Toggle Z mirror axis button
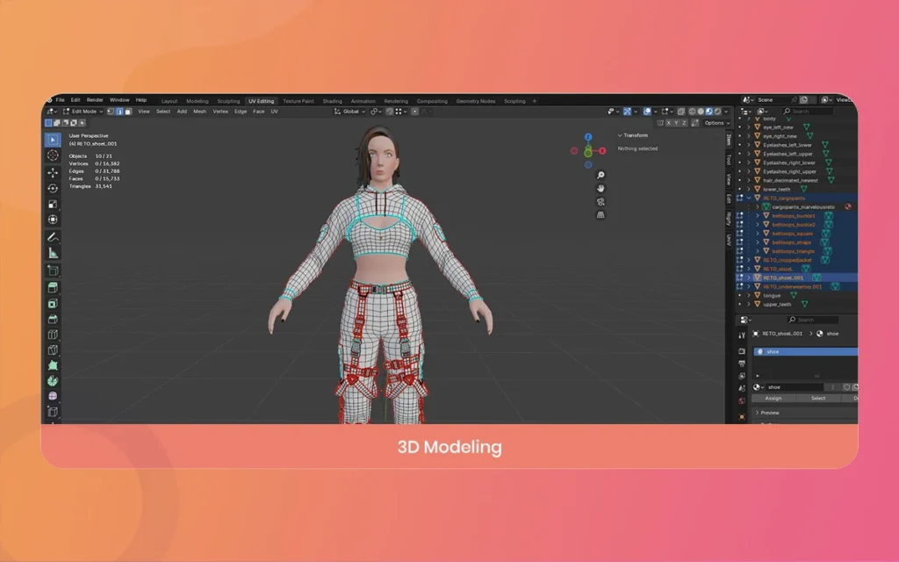This screenshot has width=899, height=562. pyautogui.click(x=683, y=123)
